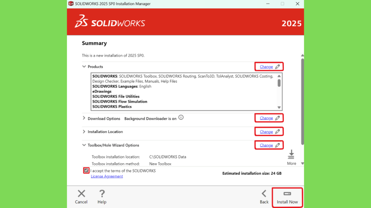Click the Cancel label

pos(81,202)
